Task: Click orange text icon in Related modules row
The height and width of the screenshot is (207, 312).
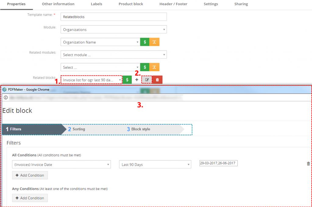Action: tap(154, 67)
